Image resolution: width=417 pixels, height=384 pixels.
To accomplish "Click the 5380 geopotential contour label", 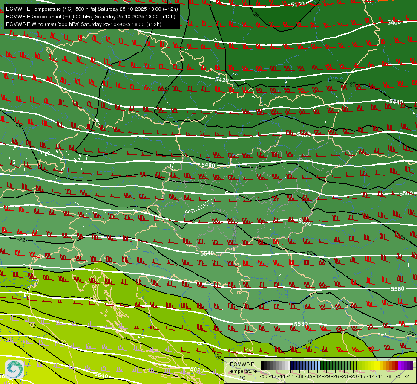I will pyautogui.click(x=298, y=4).
